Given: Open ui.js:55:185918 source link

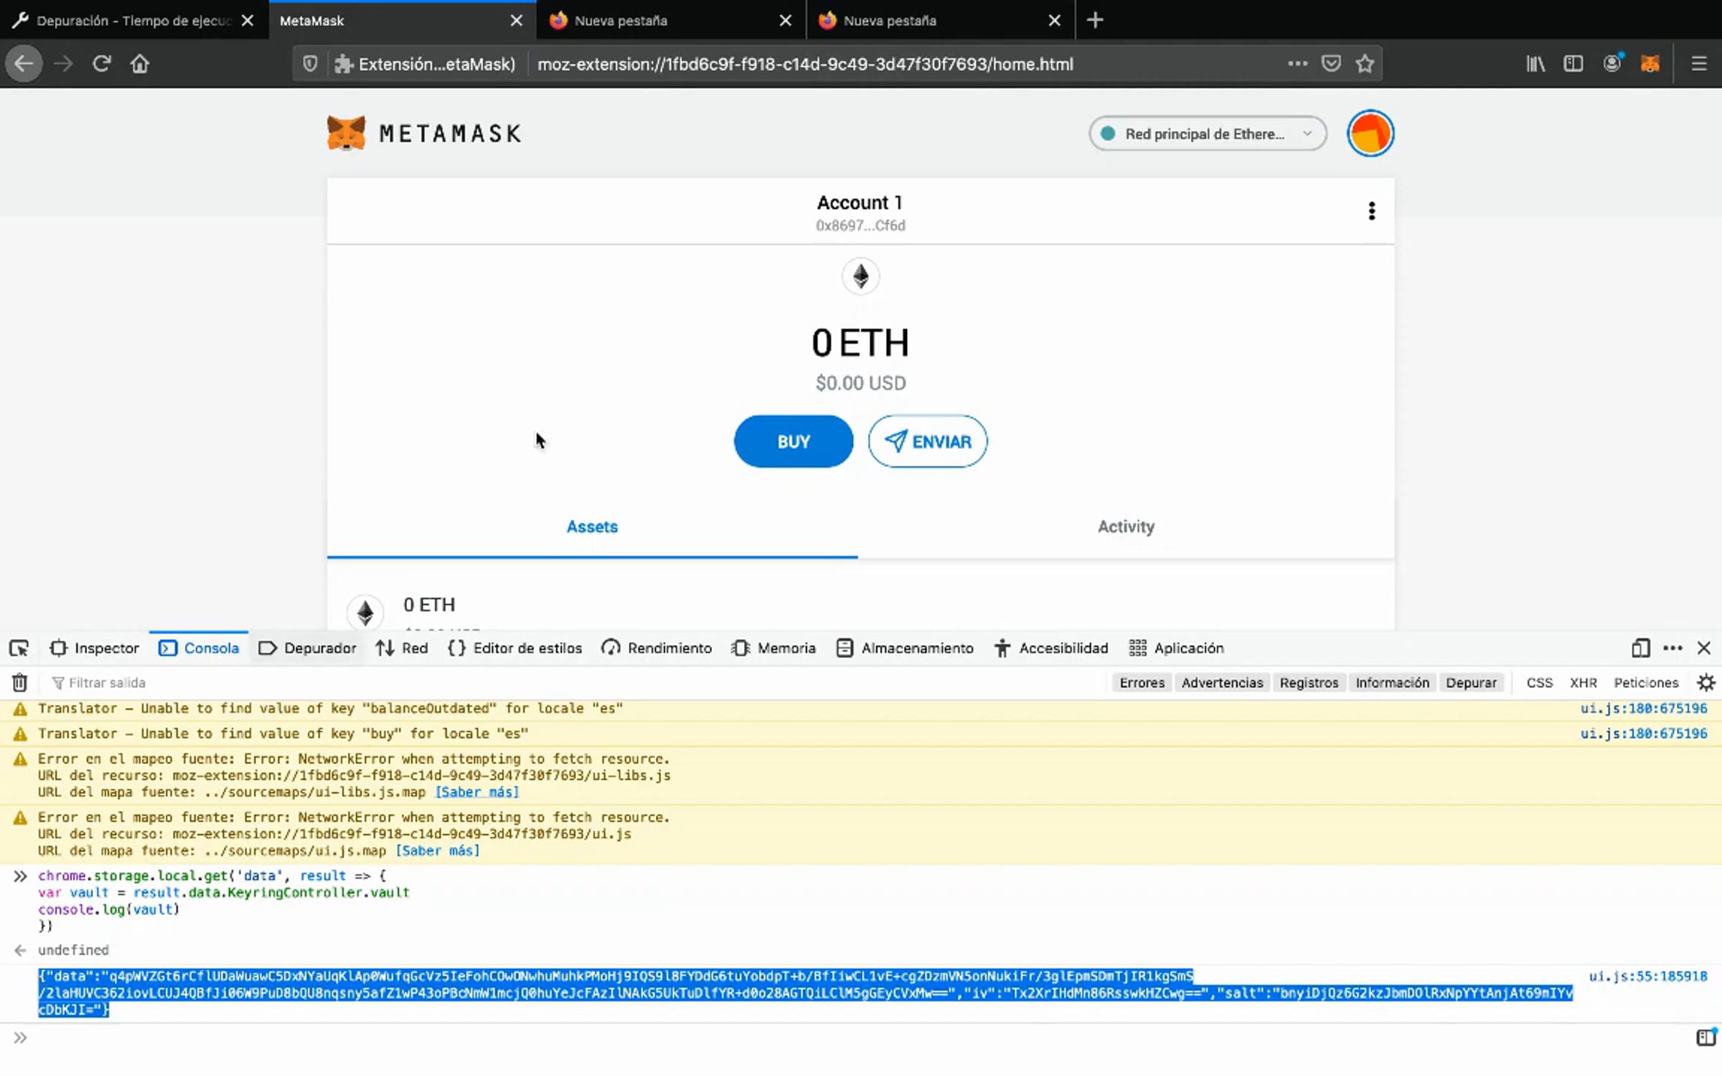Looking at the screenshot, I should (x=1647, y=976).
